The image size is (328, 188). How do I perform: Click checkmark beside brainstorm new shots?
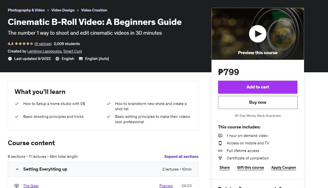108,104
